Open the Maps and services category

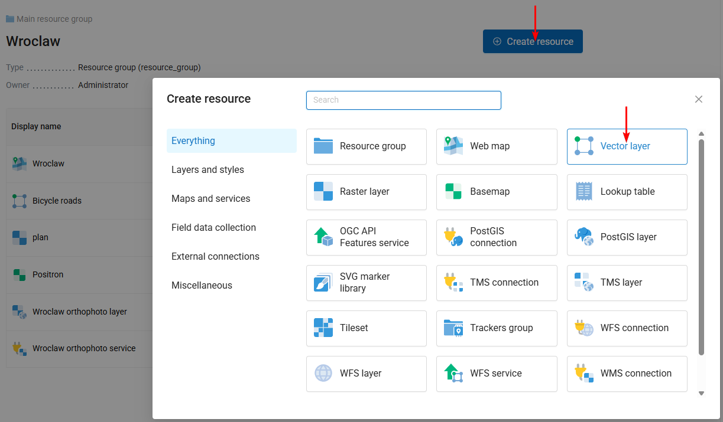pos(210,198)
